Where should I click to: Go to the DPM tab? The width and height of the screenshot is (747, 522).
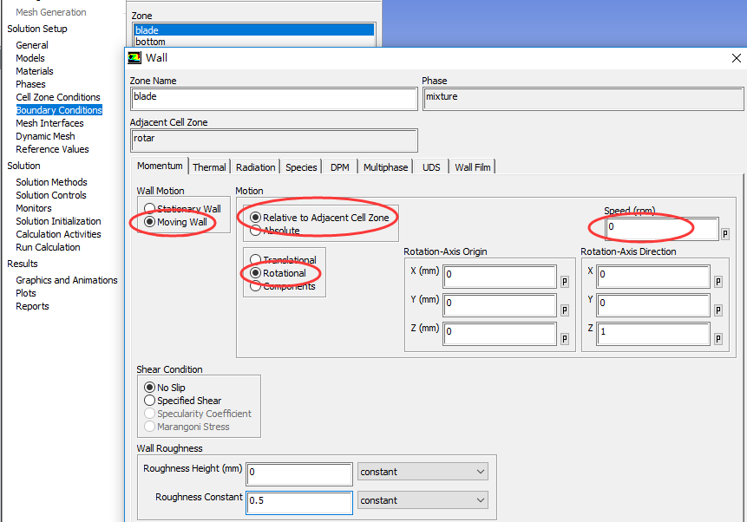coord(340,167)
